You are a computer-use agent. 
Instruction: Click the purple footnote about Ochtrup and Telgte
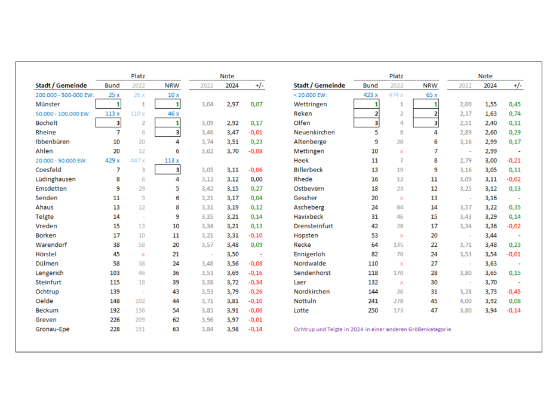click(373, 329)
